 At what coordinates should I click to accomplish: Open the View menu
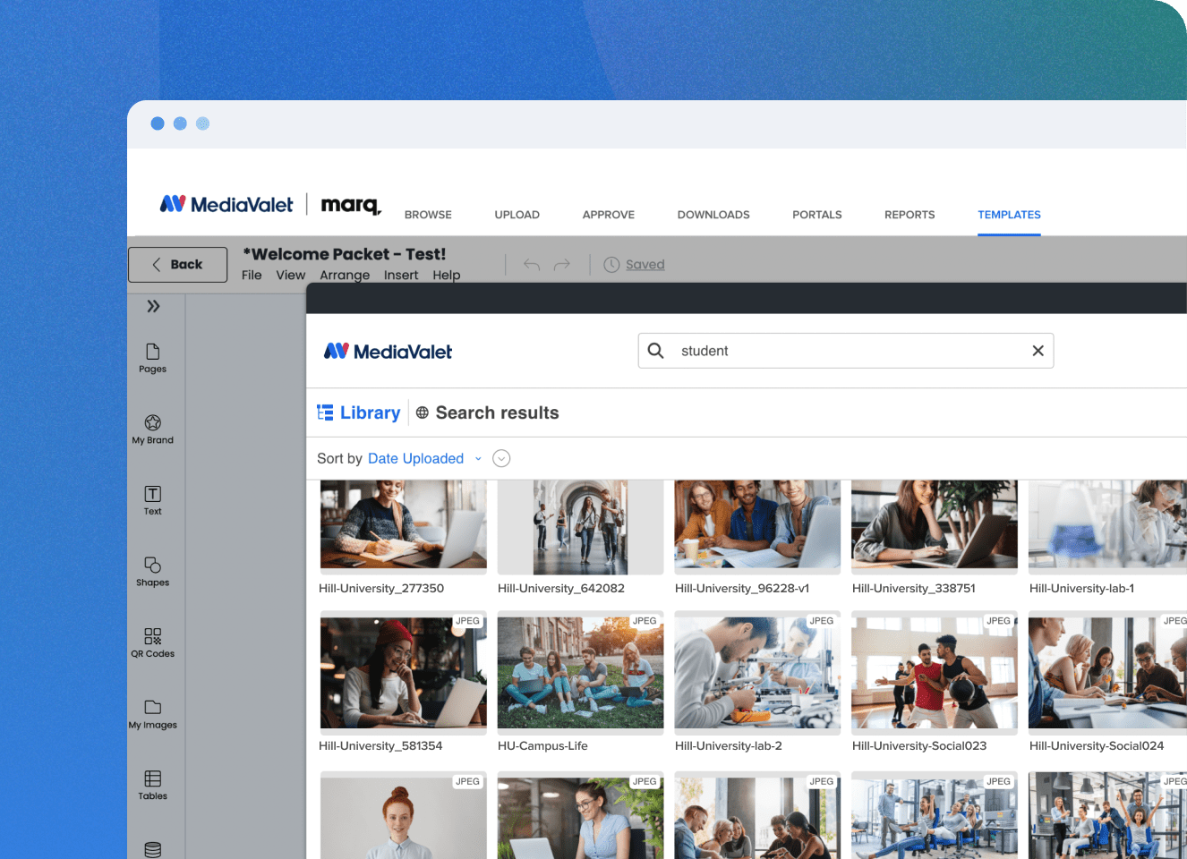pos(291,275)
